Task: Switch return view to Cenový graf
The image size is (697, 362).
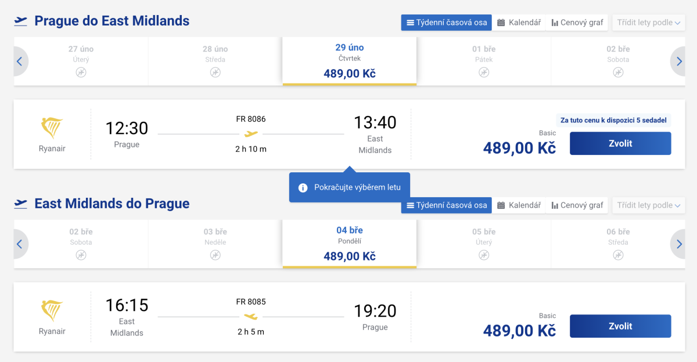Action: pos(577,205)
